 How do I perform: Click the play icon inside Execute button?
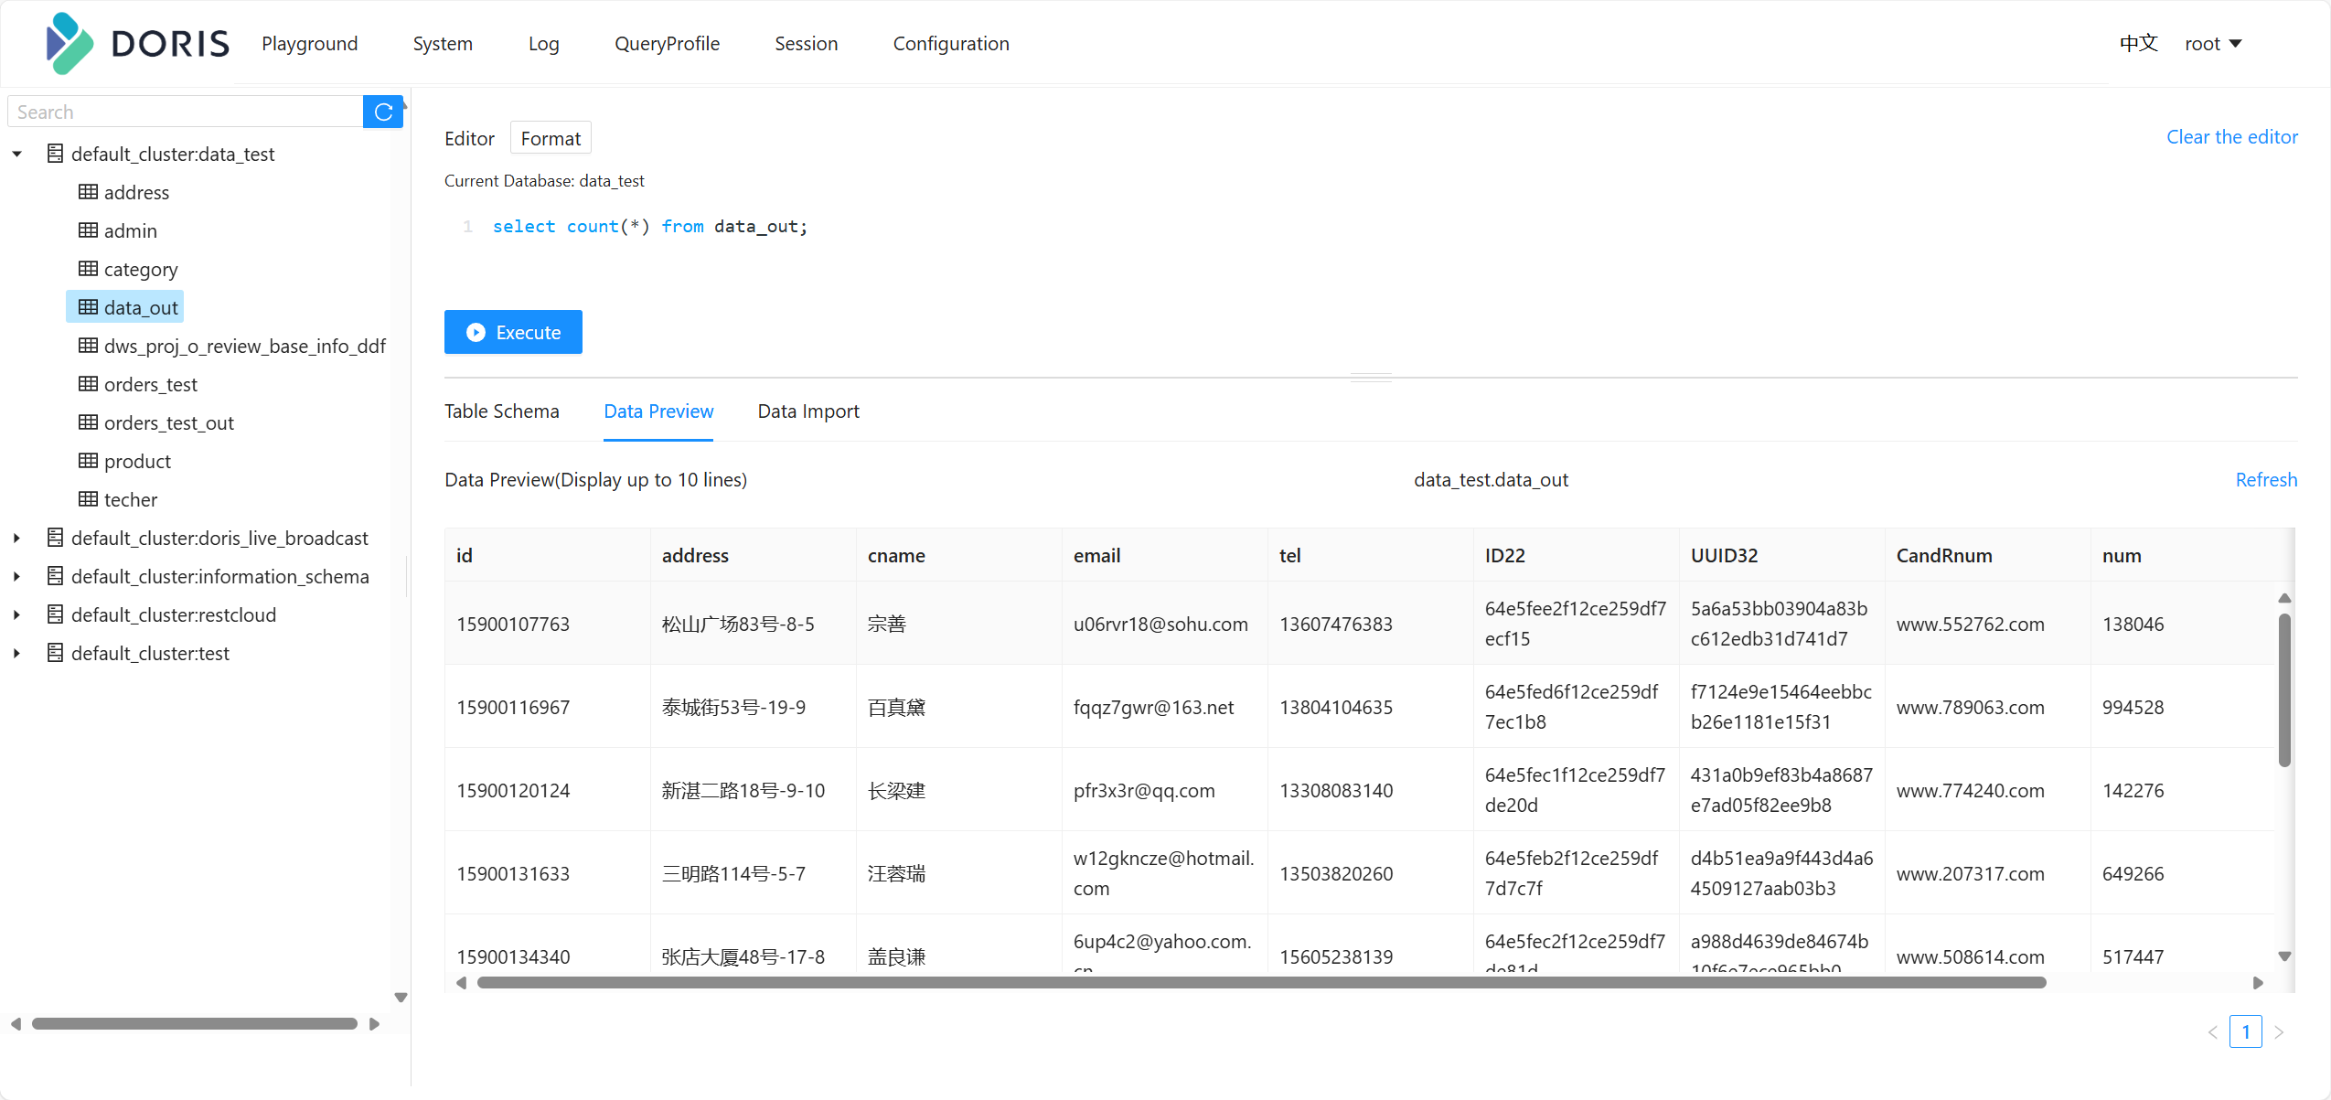(476, 333)
